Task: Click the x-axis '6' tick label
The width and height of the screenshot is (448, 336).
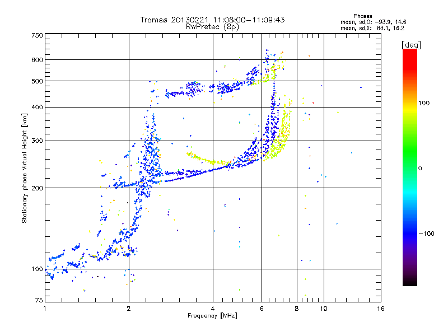Action: [x=262, y=309]
